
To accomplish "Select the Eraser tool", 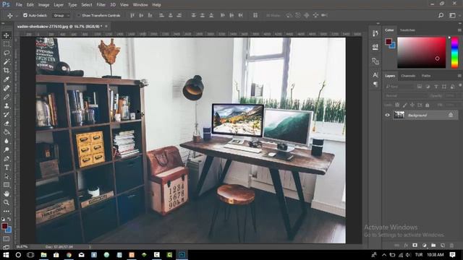I will pos(7,123).
